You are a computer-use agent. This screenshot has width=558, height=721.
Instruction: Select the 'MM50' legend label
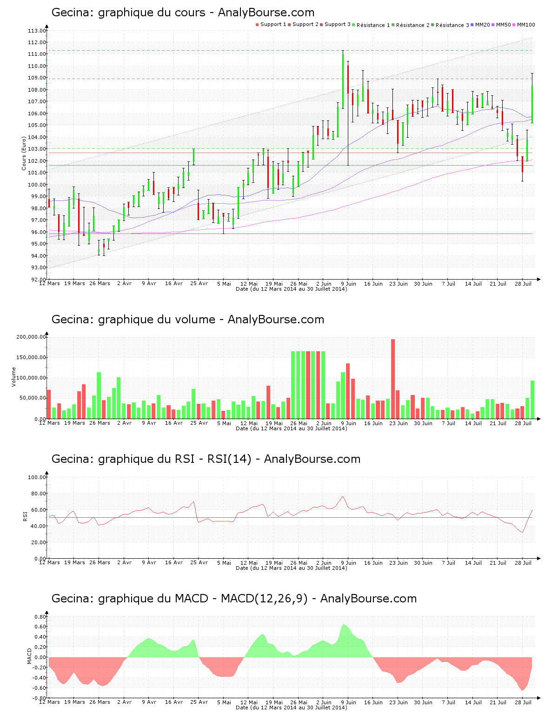504,25
